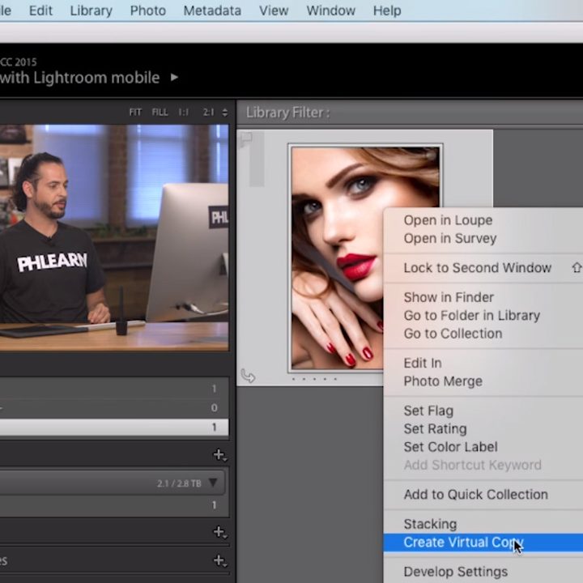583x583 pixels.
Task: Click the first plus icon in the left panel
Action: coord(219,455)
